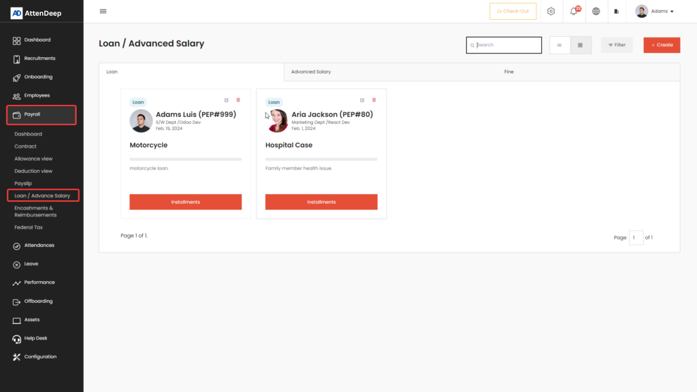Click the hamburger menu icon
The image size is (697, 392).
[x=103, y=11]
